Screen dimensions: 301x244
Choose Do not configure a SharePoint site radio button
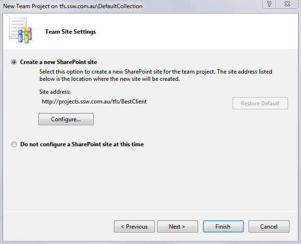[x=14, y=144]
